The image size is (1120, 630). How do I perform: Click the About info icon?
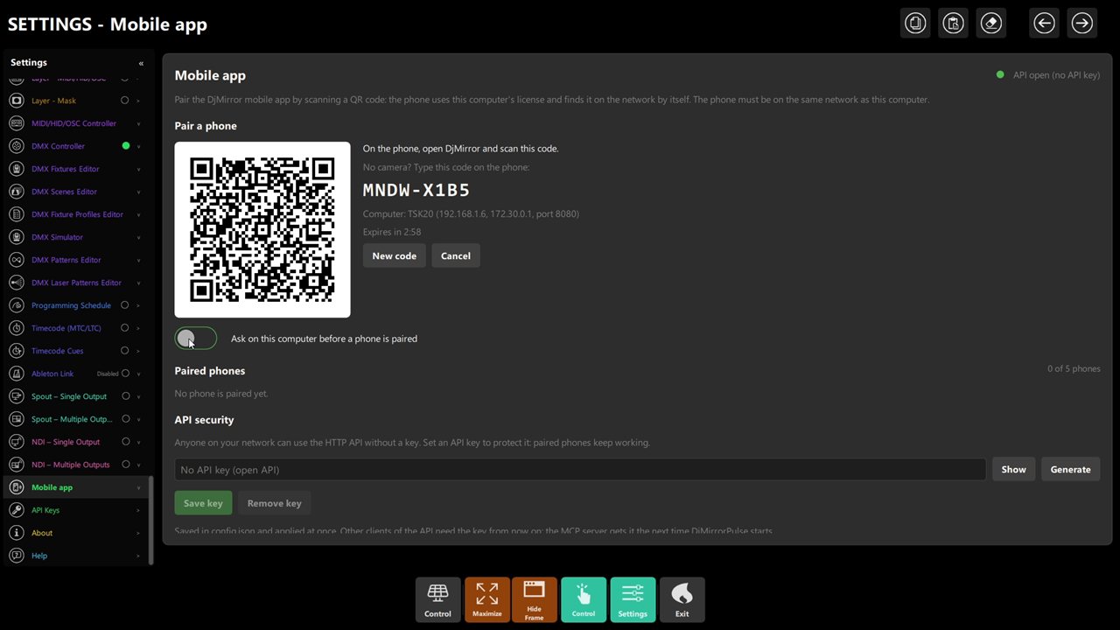pos(16,533)
